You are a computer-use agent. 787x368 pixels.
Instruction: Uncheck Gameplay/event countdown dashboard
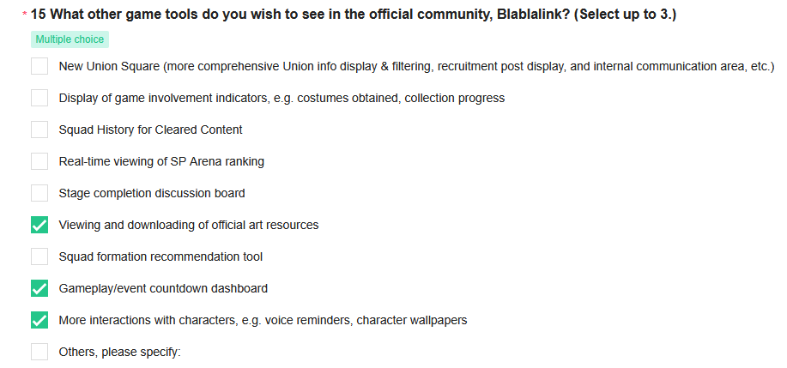pyautogui.click(x=39, y=288)
